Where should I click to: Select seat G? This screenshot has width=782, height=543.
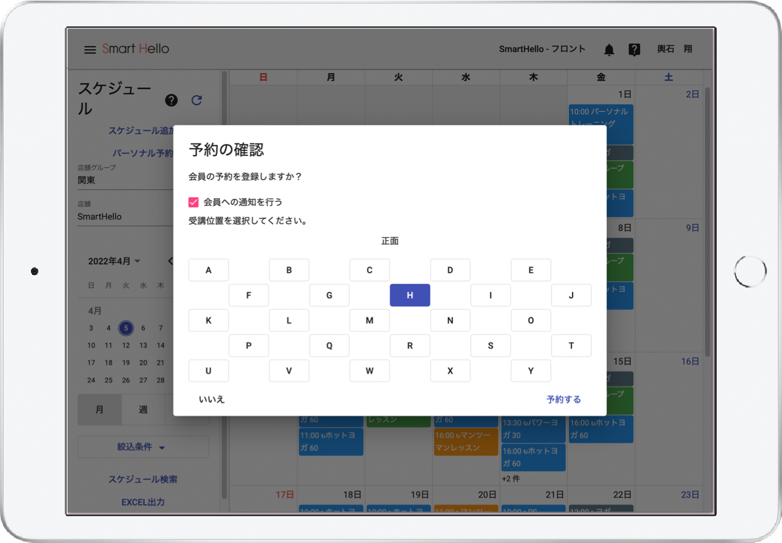click(x=329, y=295)
